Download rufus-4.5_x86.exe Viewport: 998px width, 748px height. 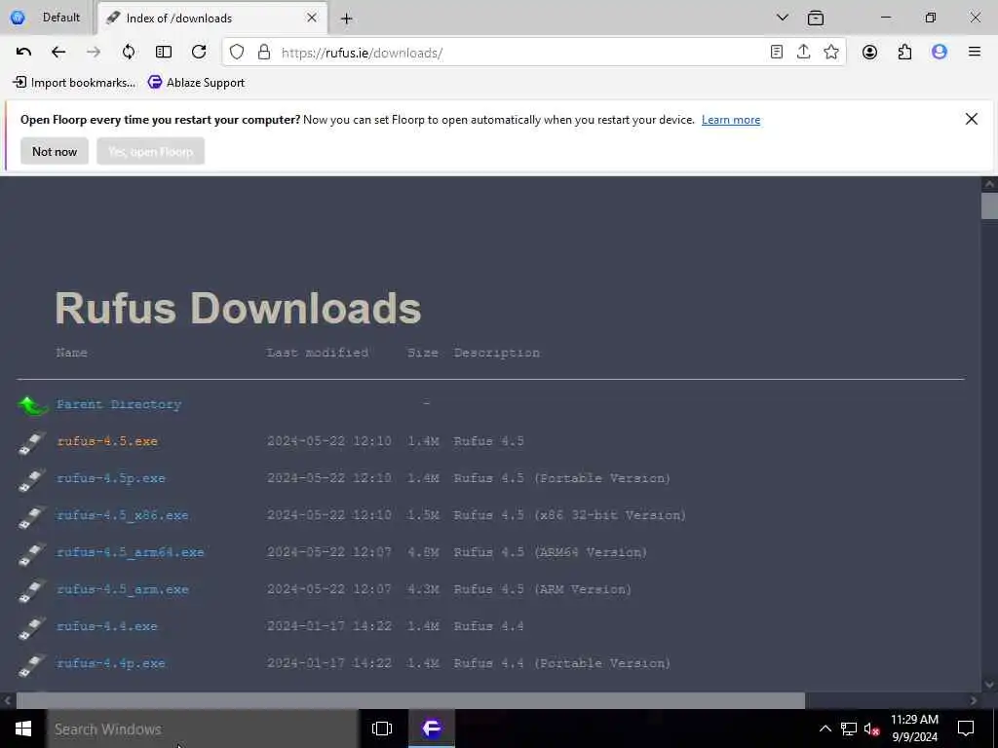coord(122,515)
